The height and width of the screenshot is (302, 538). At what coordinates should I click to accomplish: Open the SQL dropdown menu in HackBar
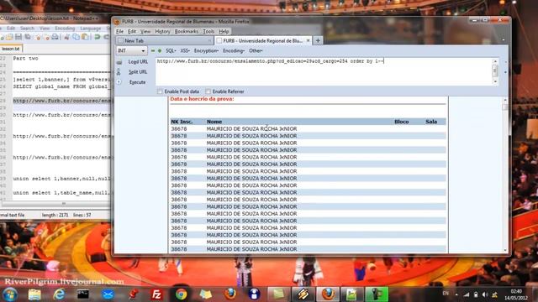pos(171,50)
